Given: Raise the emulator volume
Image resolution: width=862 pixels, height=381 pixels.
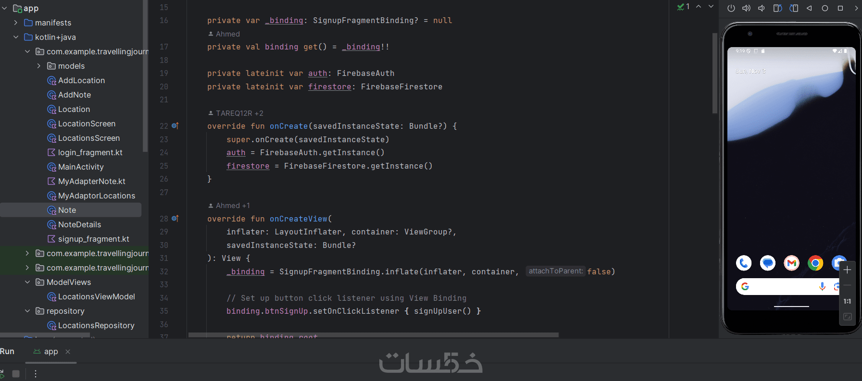Looking at the screenshot, I should click(746, 8).
